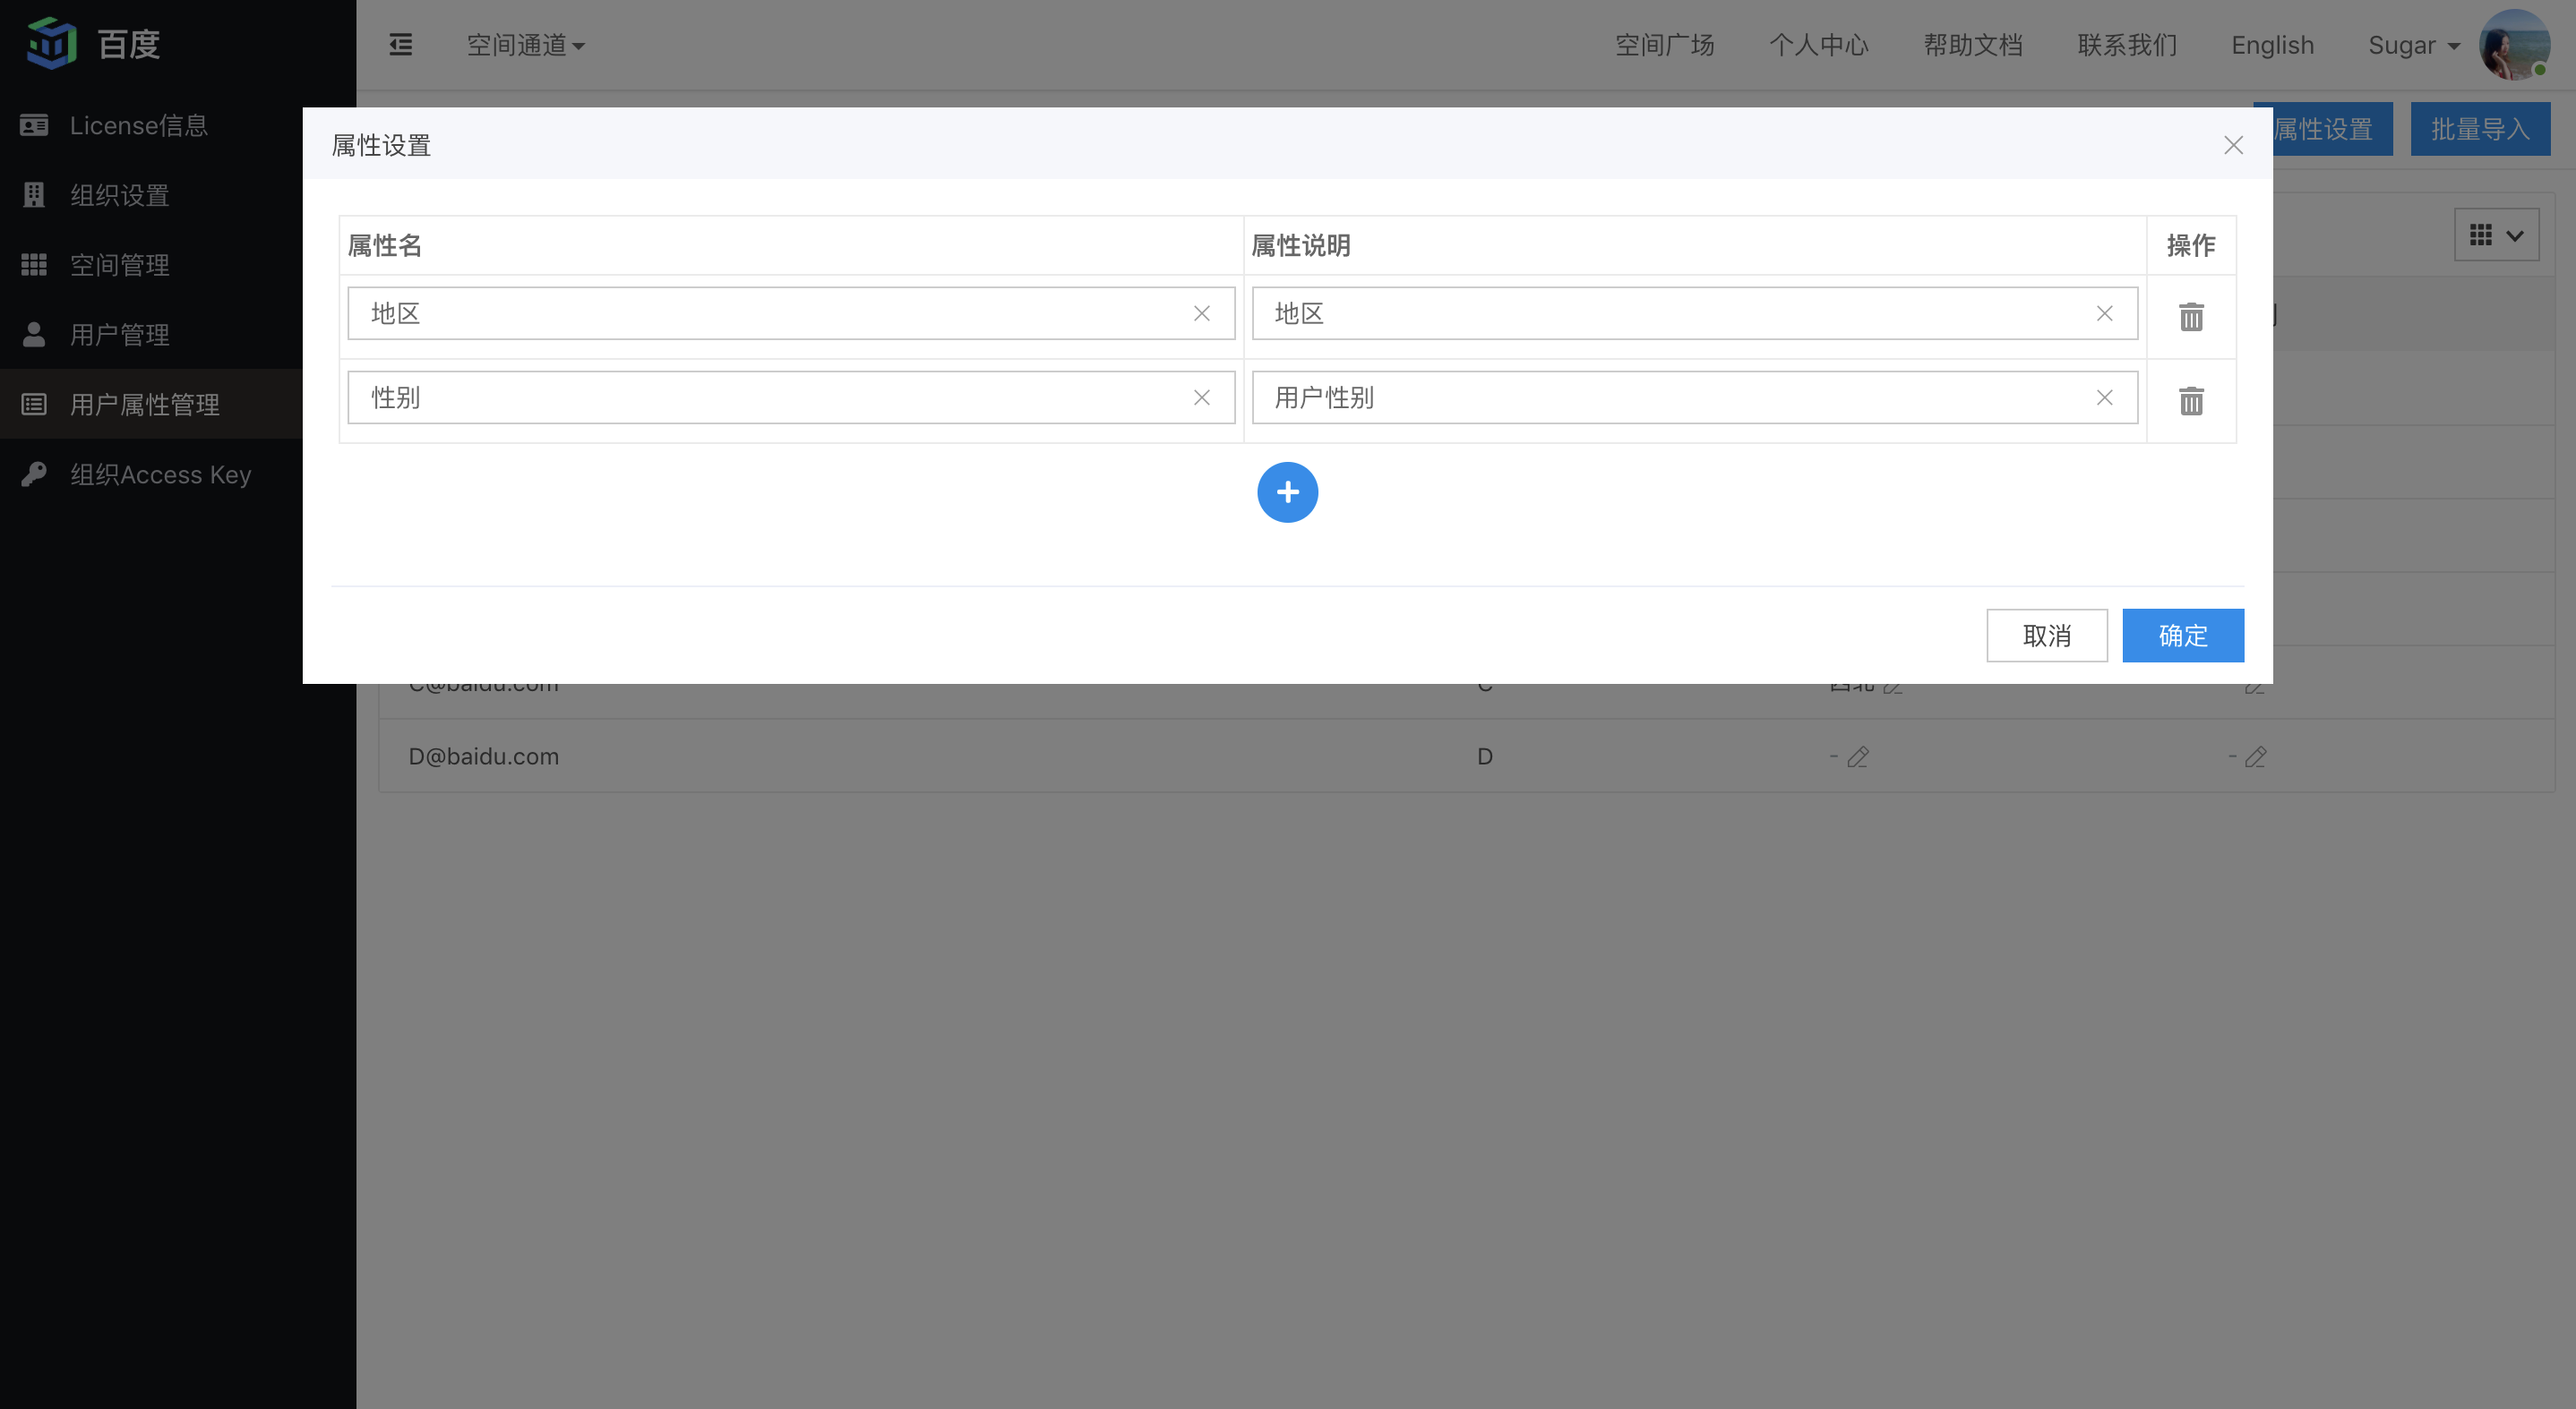This screenshot has width=2576, height=1409.
Task: Open the column display grid dropdown
Action: 2497,235
